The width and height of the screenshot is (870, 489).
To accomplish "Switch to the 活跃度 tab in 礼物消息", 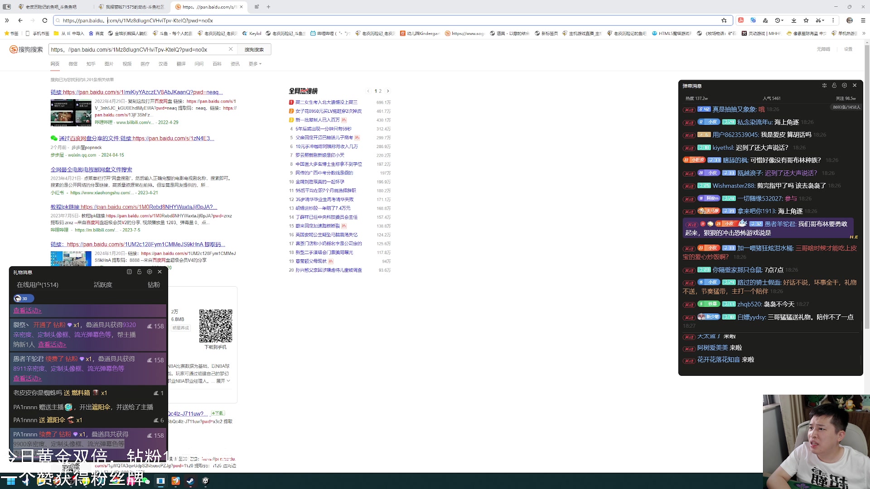I will coord(103,285).
